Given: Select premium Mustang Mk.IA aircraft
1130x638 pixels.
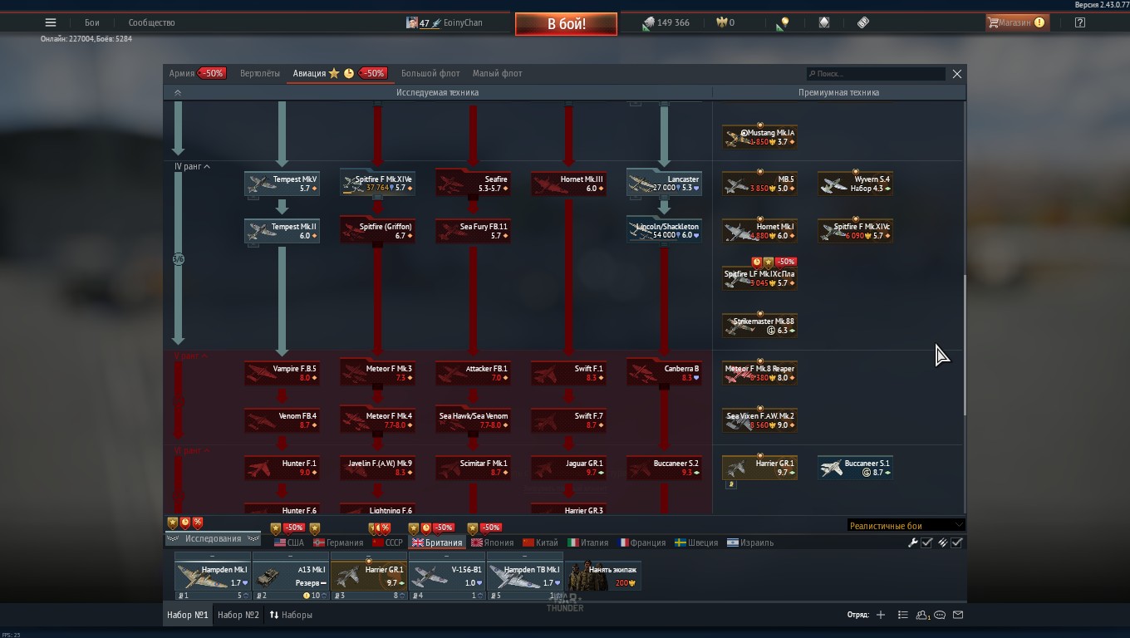Looking at the screenshot, I should click(x=759, y=137).
